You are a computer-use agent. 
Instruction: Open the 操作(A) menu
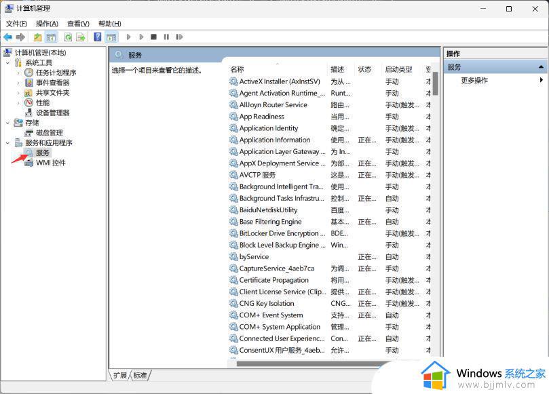[x=47, y=24]
